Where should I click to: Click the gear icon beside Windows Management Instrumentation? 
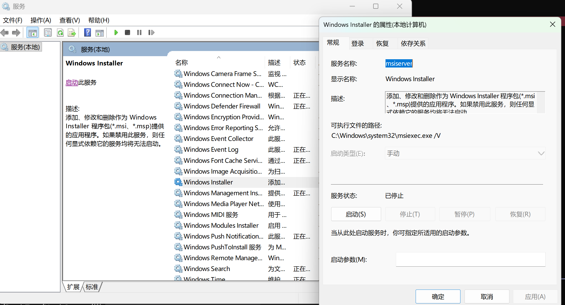coord(178,193)
